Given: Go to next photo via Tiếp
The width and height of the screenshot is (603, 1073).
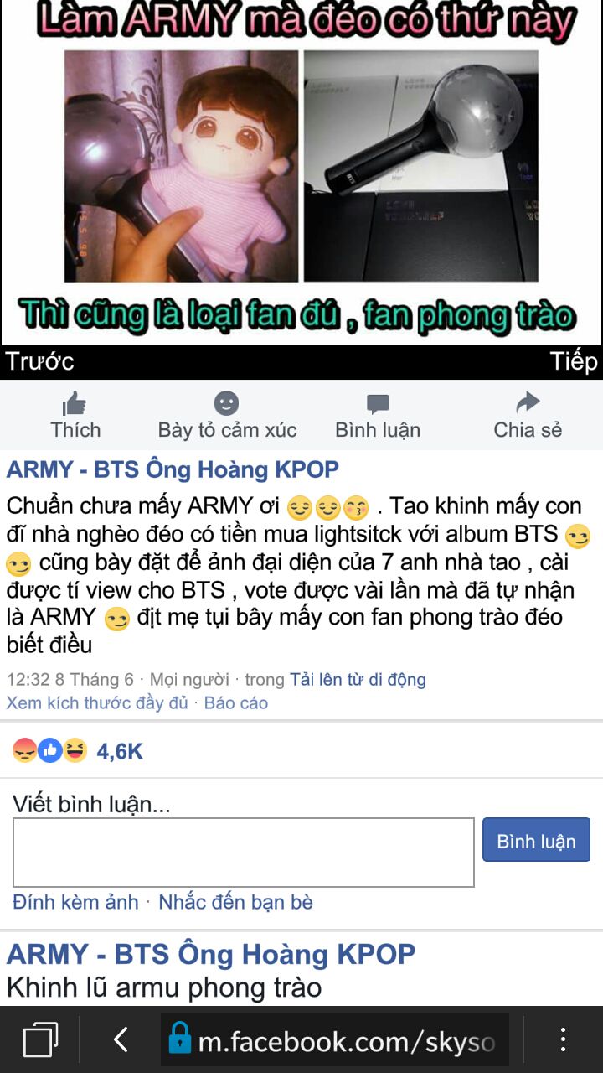Looking at the screenshot, I should pyautogui.click(x=574, y=361).
